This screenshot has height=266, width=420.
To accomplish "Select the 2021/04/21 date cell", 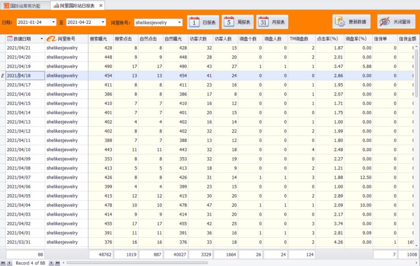I will tap(25, 48).
